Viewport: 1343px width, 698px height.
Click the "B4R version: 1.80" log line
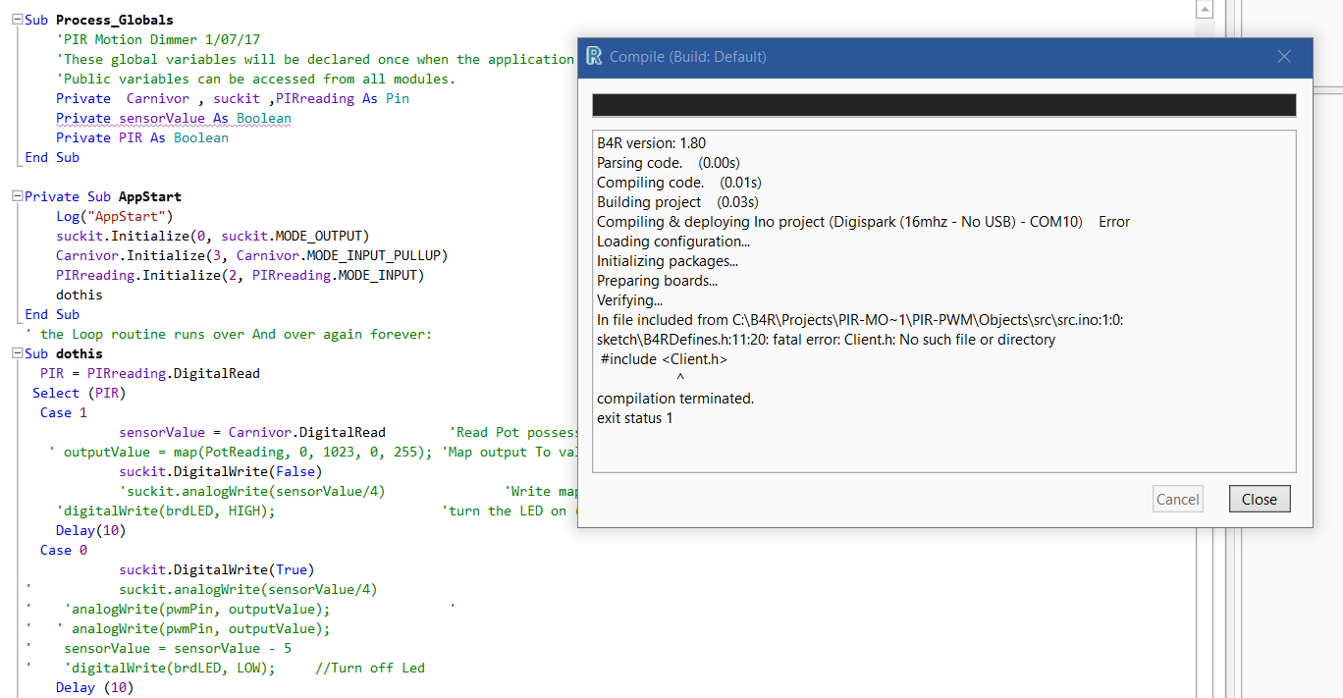[x=652, y=143]
